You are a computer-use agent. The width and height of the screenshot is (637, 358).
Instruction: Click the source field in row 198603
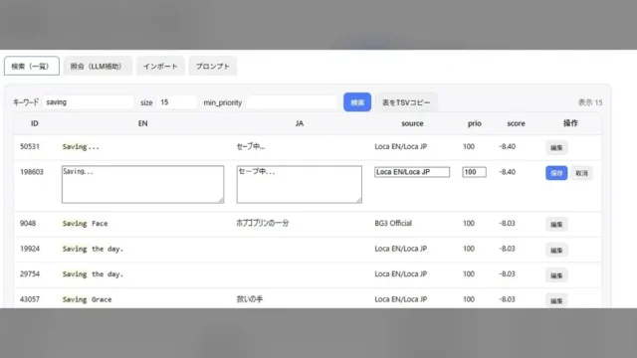point(412,172)
